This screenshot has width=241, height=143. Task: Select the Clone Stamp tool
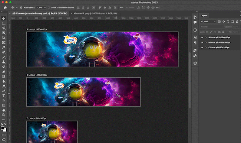[x=4, y=62]
